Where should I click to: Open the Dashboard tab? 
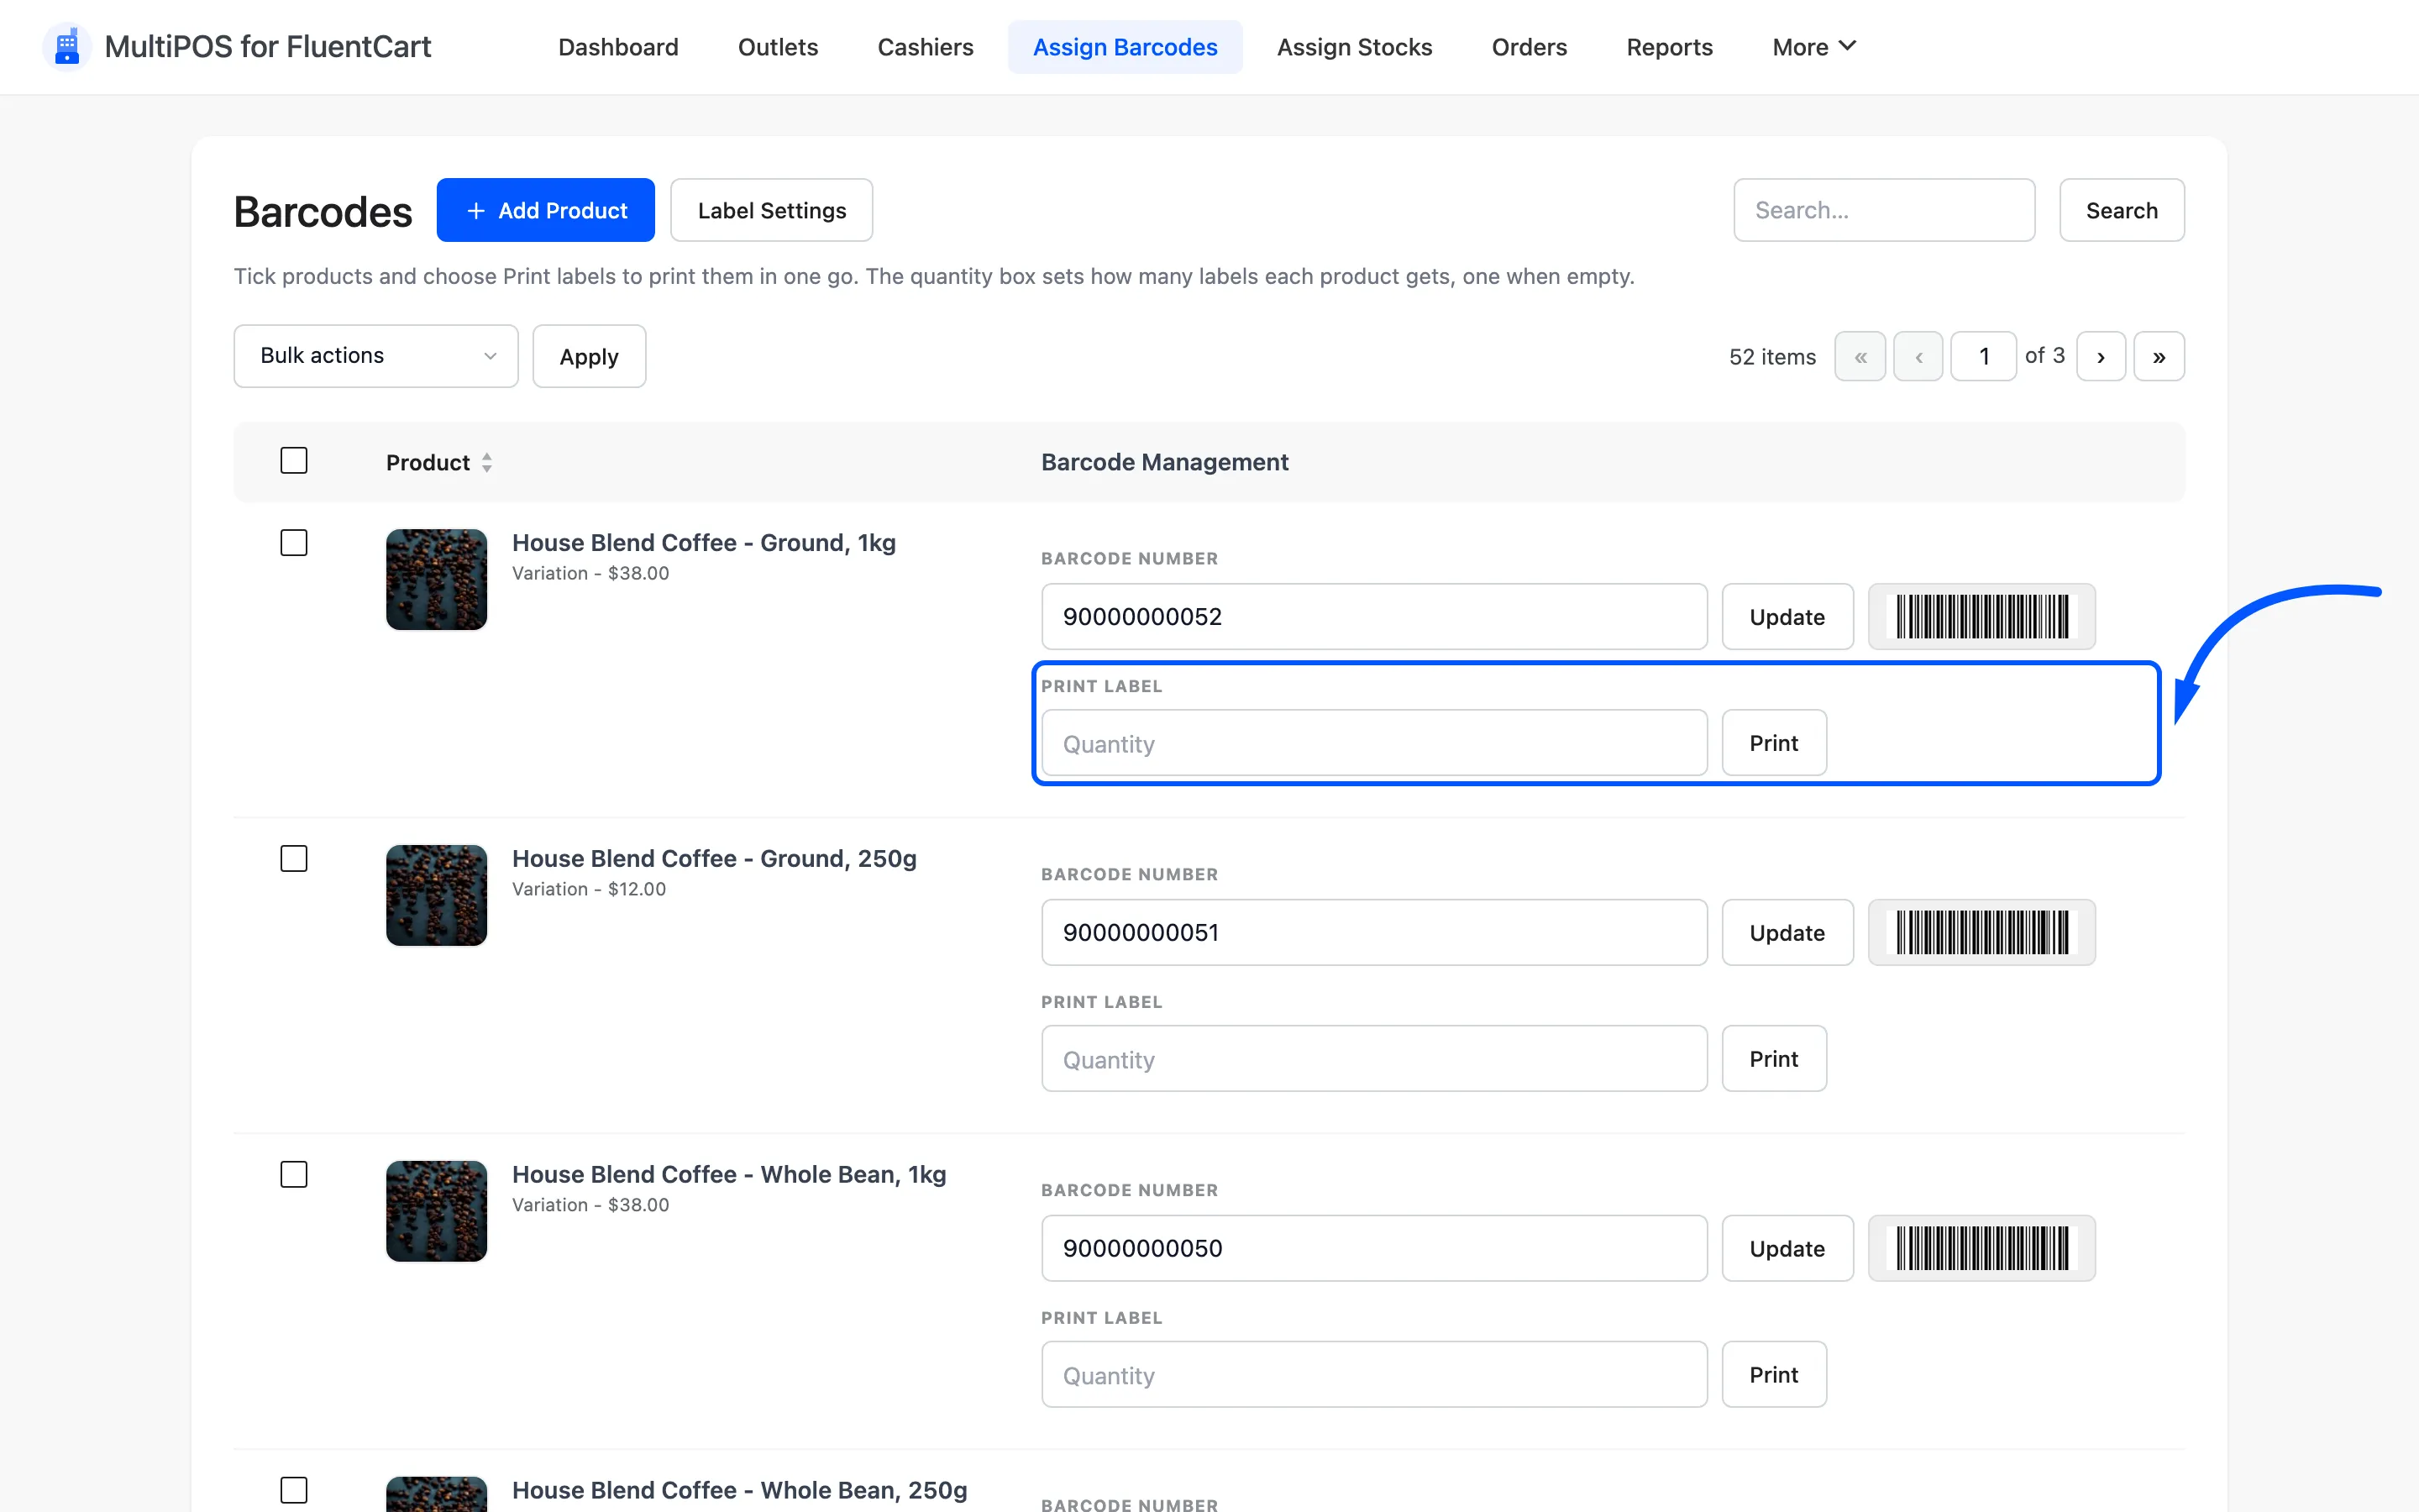click(617, 47)
